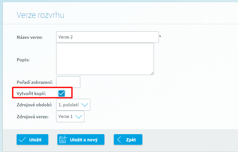238x152 pixels.
Task: Focus the Pořadí zobrazení input box
Action: tap(68, 82)
